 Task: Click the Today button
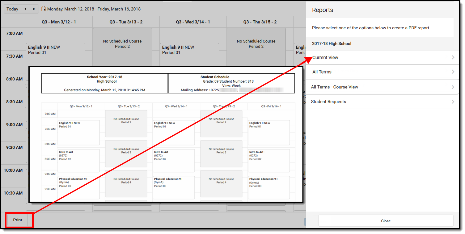(12, 9)
